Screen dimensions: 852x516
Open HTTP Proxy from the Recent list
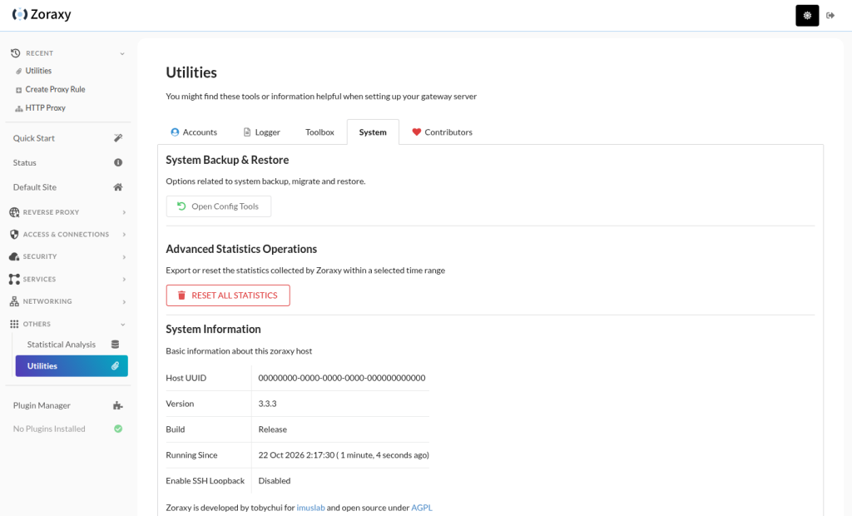tap(45, 107)
